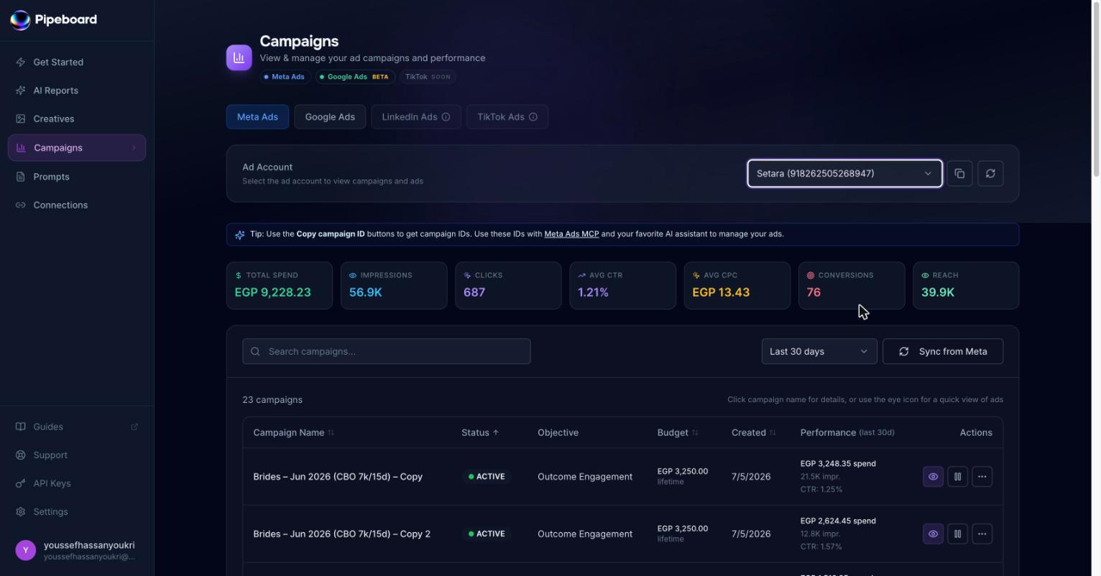Click the Clicks 687 card
The height and width of the screenshot is (576, 1101).
508,286
